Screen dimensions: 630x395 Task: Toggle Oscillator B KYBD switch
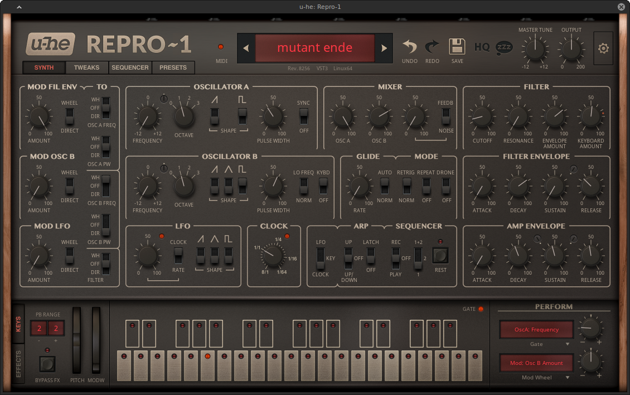pyautogui.click(x=323, y=186)
